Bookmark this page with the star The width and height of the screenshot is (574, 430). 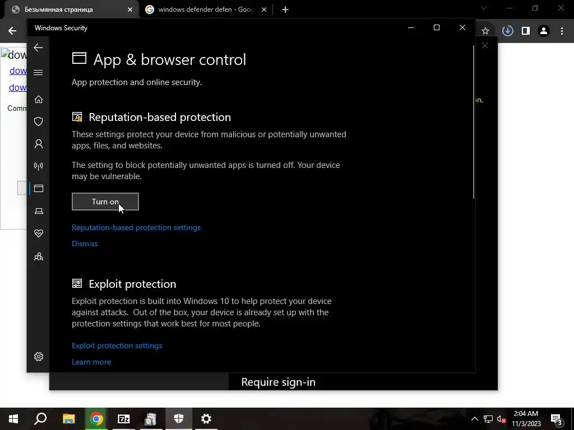coord(485,31)
